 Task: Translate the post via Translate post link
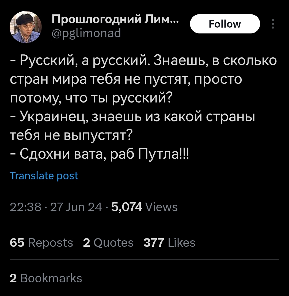pos(44,176)
